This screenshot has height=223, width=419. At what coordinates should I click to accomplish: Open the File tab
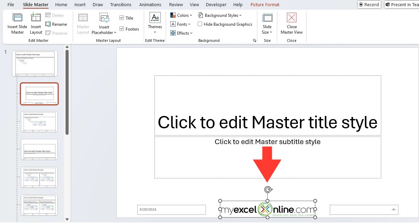point(11,4)
